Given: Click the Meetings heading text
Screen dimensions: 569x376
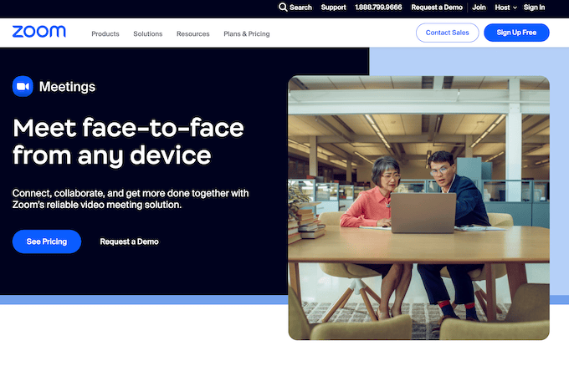Looking at the screenshot, I should tap(67, 87).
